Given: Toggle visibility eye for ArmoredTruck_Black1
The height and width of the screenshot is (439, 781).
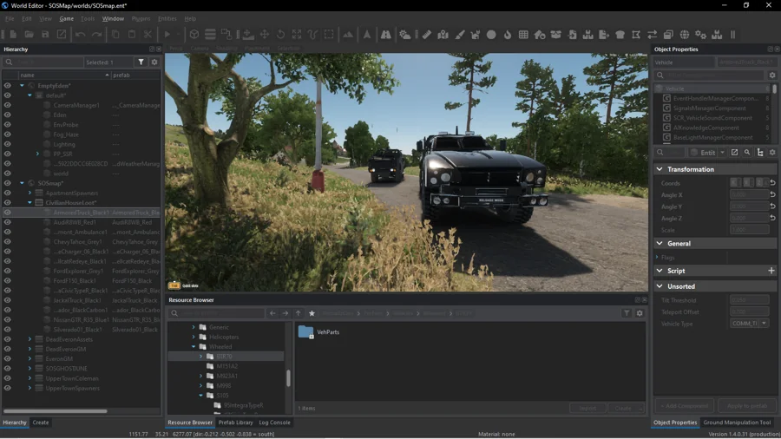Looking at the screenshot, I should pyautogui.click(x=8, y=213).
